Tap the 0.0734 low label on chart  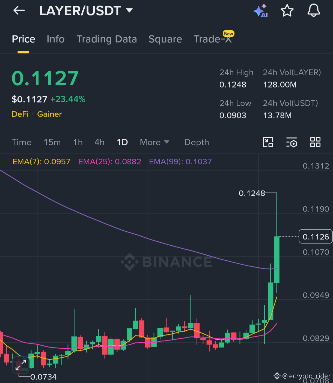tap(43, 377)
